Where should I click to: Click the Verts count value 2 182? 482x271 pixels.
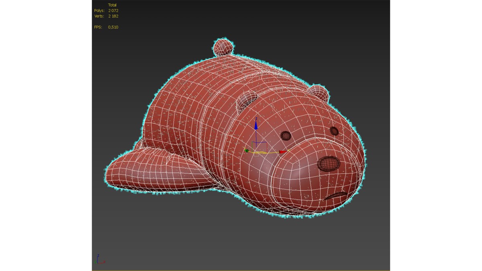tap(113, 16)
